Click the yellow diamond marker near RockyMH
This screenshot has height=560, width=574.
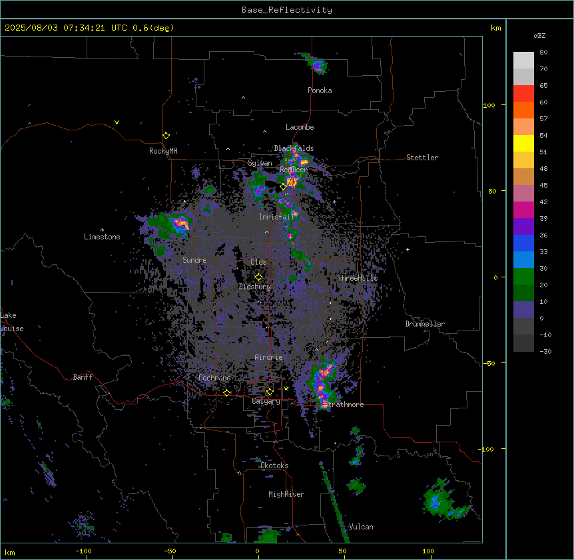166,136
